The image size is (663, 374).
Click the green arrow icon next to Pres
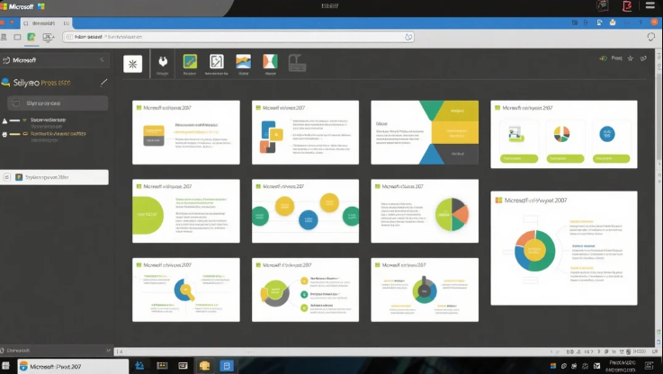[x=603, y=58]
